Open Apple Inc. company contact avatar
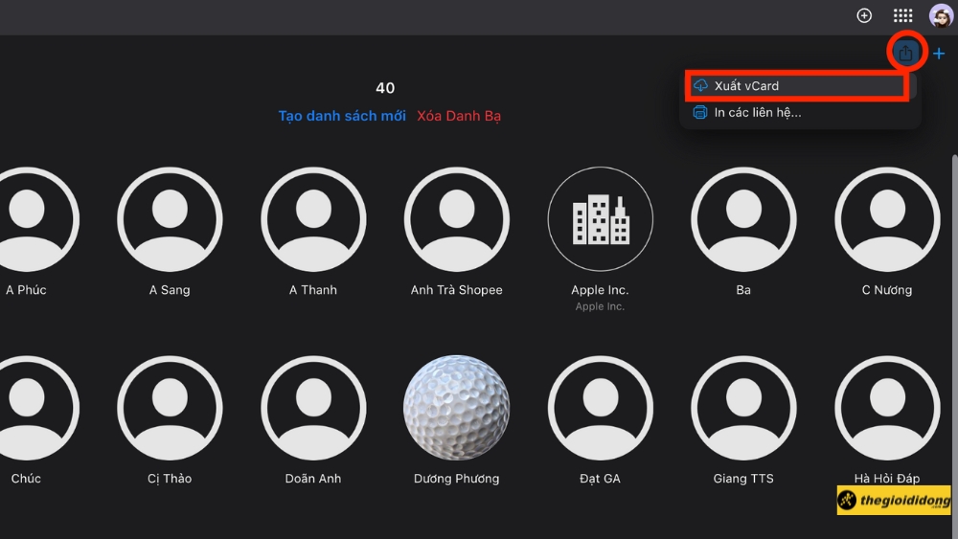The width and height of the screenshot is (958, 539). pos(600,219)
